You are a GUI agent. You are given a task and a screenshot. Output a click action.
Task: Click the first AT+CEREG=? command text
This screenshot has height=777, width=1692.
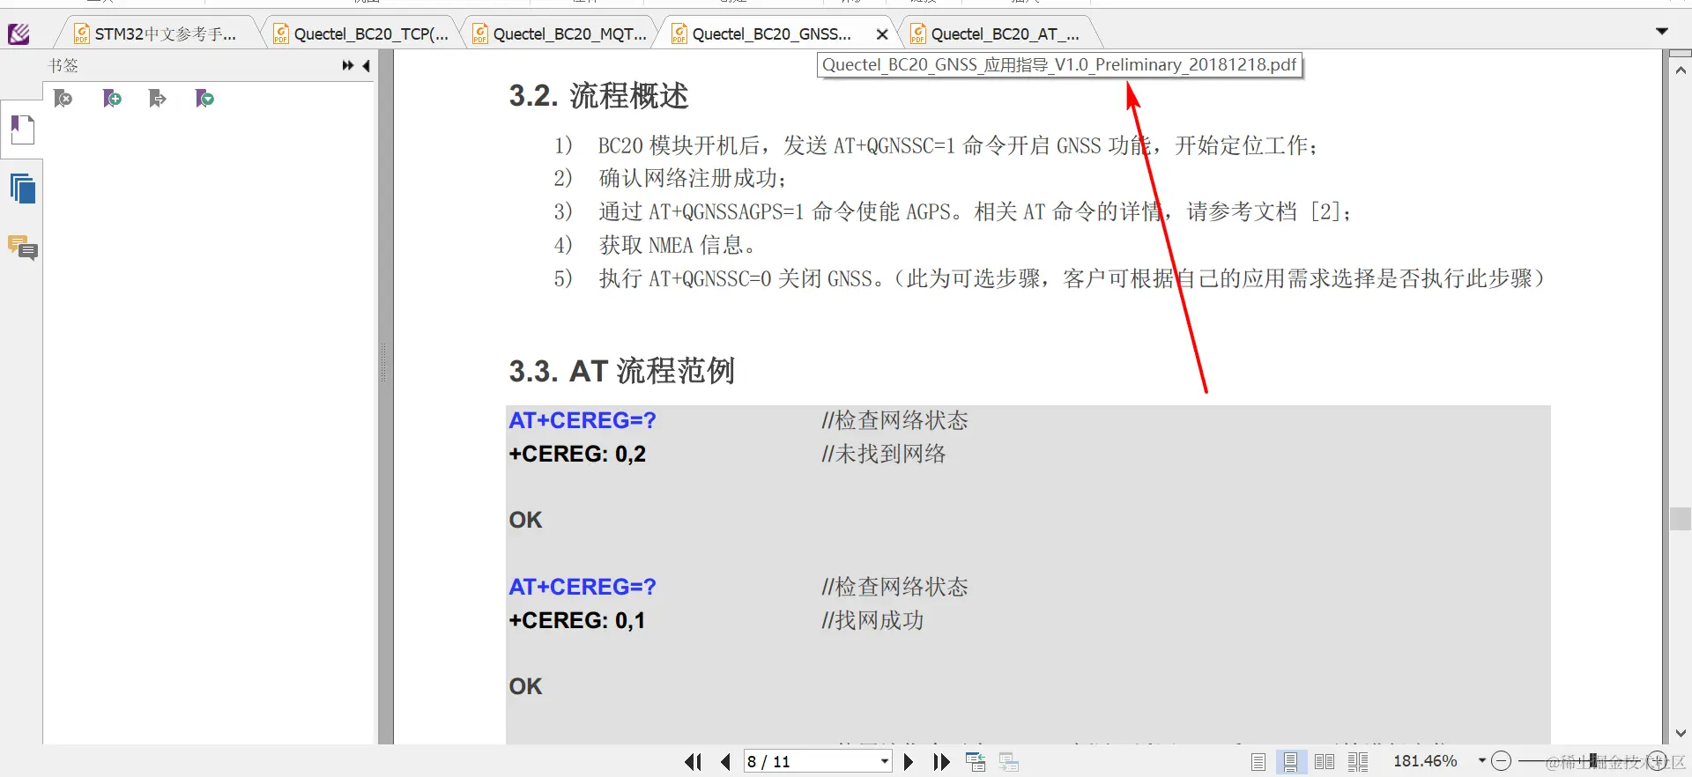point(583,420)
